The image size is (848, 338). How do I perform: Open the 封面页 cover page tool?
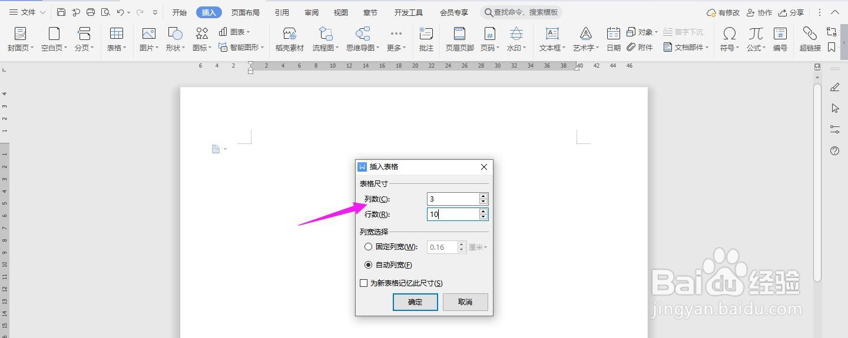pos(20,39)
